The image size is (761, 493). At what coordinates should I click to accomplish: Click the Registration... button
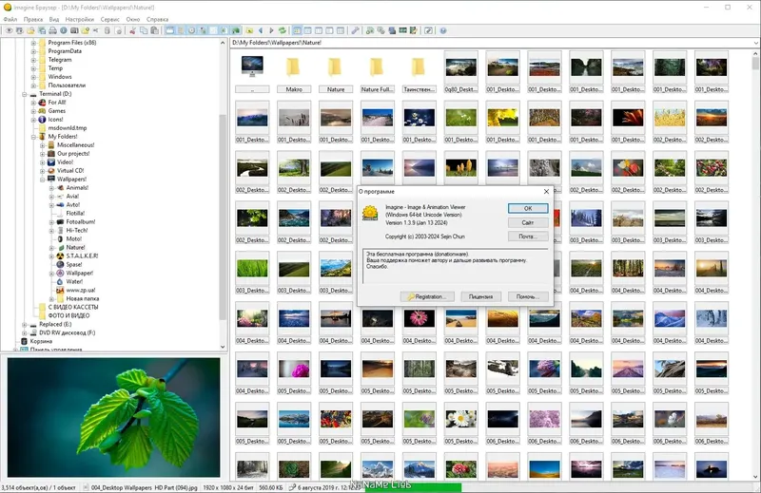426,296
